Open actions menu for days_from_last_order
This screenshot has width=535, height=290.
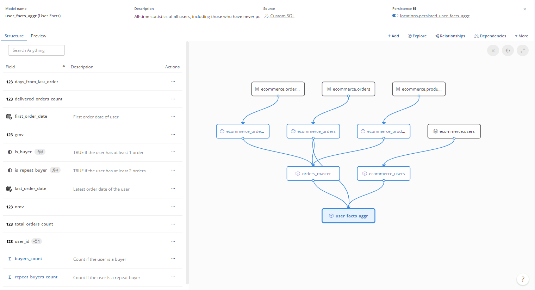pyautogui.click(x=173, y=82)
